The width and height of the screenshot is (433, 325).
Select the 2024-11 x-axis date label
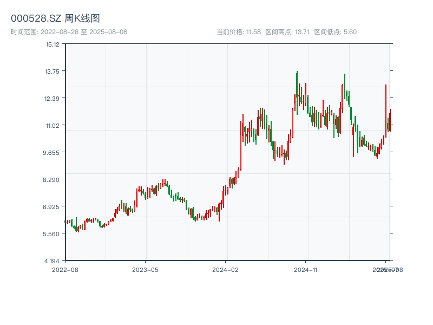click(x=306, y=269)
